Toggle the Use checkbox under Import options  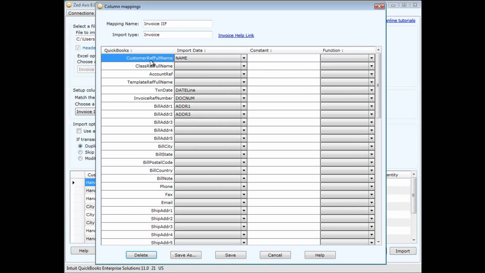click(79, 131)
